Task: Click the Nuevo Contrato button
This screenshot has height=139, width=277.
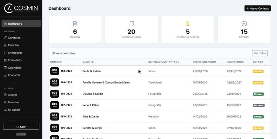Action: (257, 8)
